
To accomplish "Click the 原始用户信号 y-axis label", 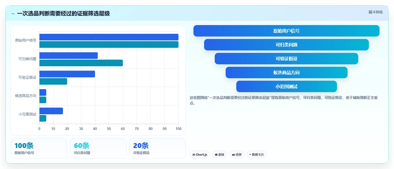I will pyautogui.click(x=26, y=40).
